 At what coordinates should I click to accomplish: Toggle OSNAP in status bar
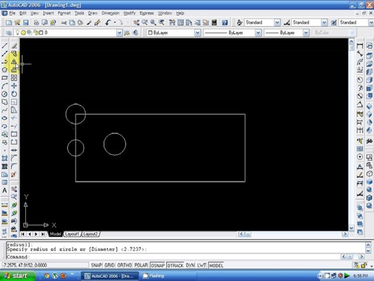tap(158, 265)
